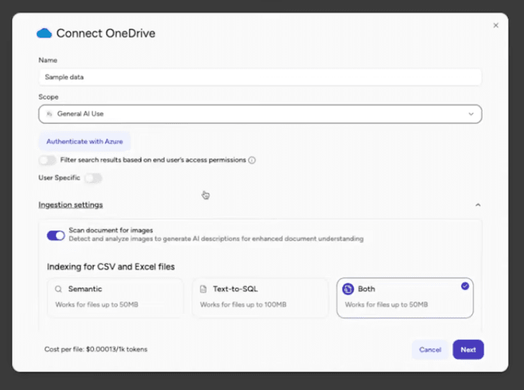Enable the User Specific switch
Screen dimensions: 524x390
pos(93,178)
